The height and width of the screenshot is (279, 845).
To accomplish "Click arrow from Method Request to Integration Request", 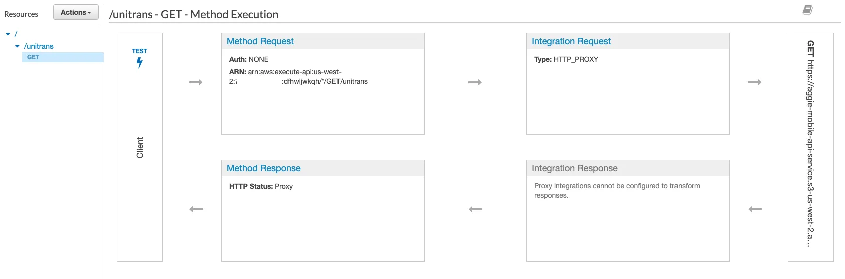I will tap(475, 82).
